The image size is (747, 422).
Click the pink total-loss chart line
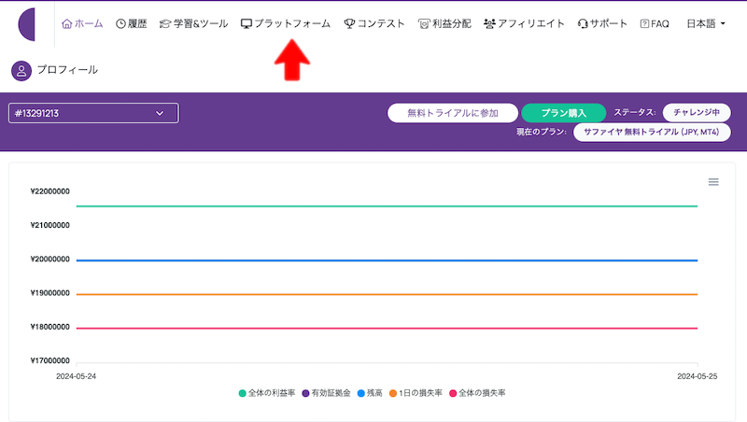pos(387,328)
